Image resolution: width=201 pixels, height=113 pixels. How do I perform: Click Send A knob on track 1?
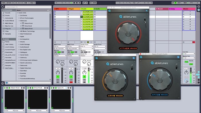pos(58,62)
